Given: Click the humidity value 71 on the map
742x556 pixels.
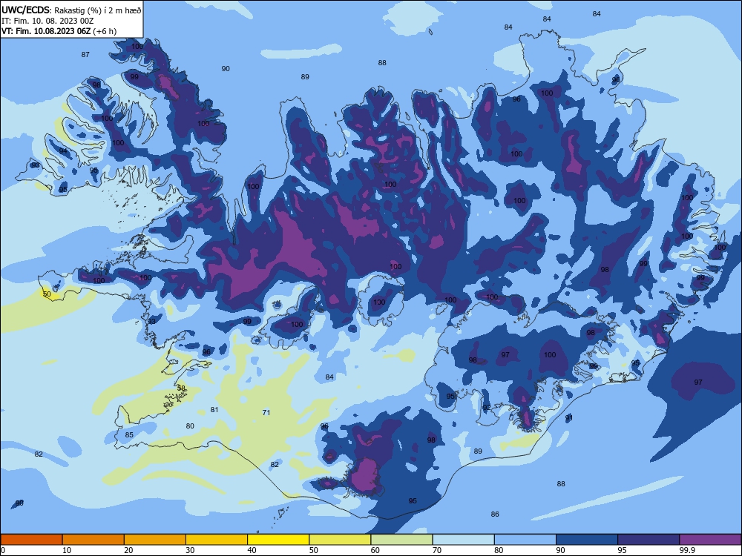Looking at the screenshot, I should (x=266, y=413).
